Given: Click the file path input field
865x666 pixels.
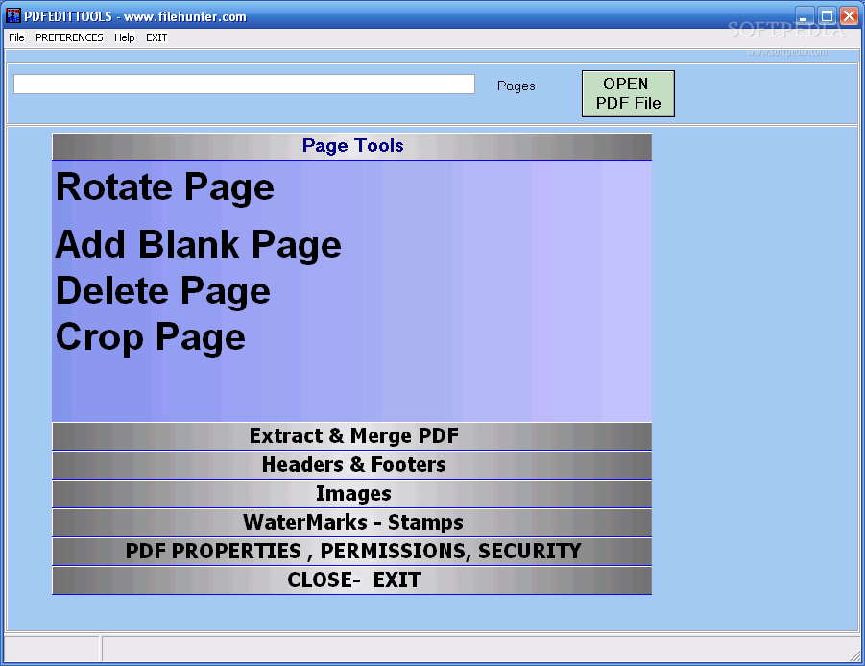Looking at the screenshot, I should point(244,84).
